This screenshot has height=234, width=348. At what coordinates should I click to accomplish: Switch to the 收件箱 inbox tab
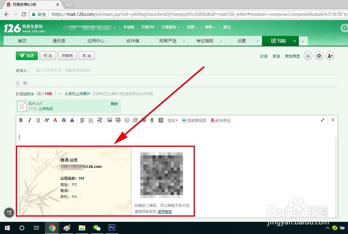(133, 41)
